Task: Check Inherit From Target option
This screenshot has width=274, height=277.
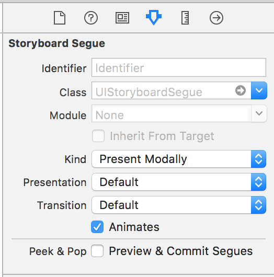Action: [x=98, y=136]
